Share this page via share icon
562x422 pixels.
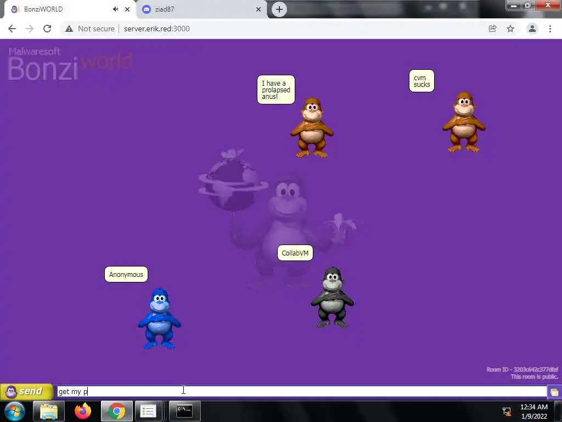click(493, 29)
